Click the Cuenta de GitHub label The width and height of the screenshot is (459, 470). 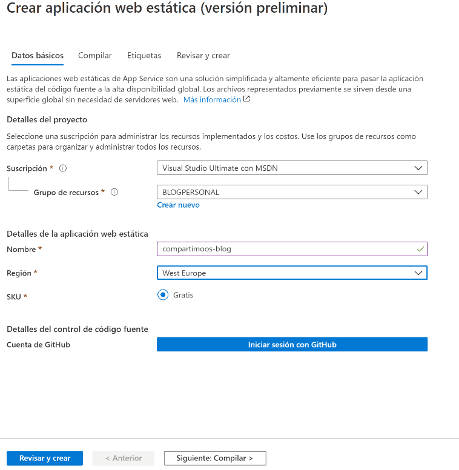coord(38,345)
